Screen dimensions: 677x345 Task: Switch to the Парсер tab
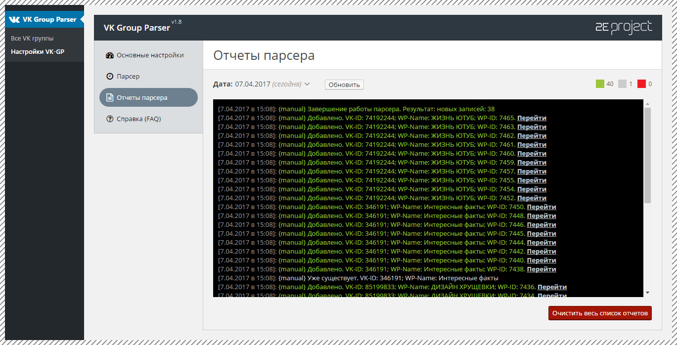coord(128,77)
